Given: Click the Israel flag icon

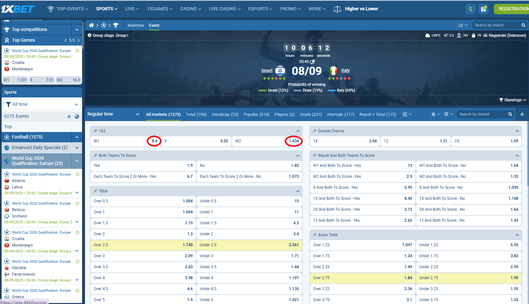Looking at the screenshot, I should click(x=280, y=71).
